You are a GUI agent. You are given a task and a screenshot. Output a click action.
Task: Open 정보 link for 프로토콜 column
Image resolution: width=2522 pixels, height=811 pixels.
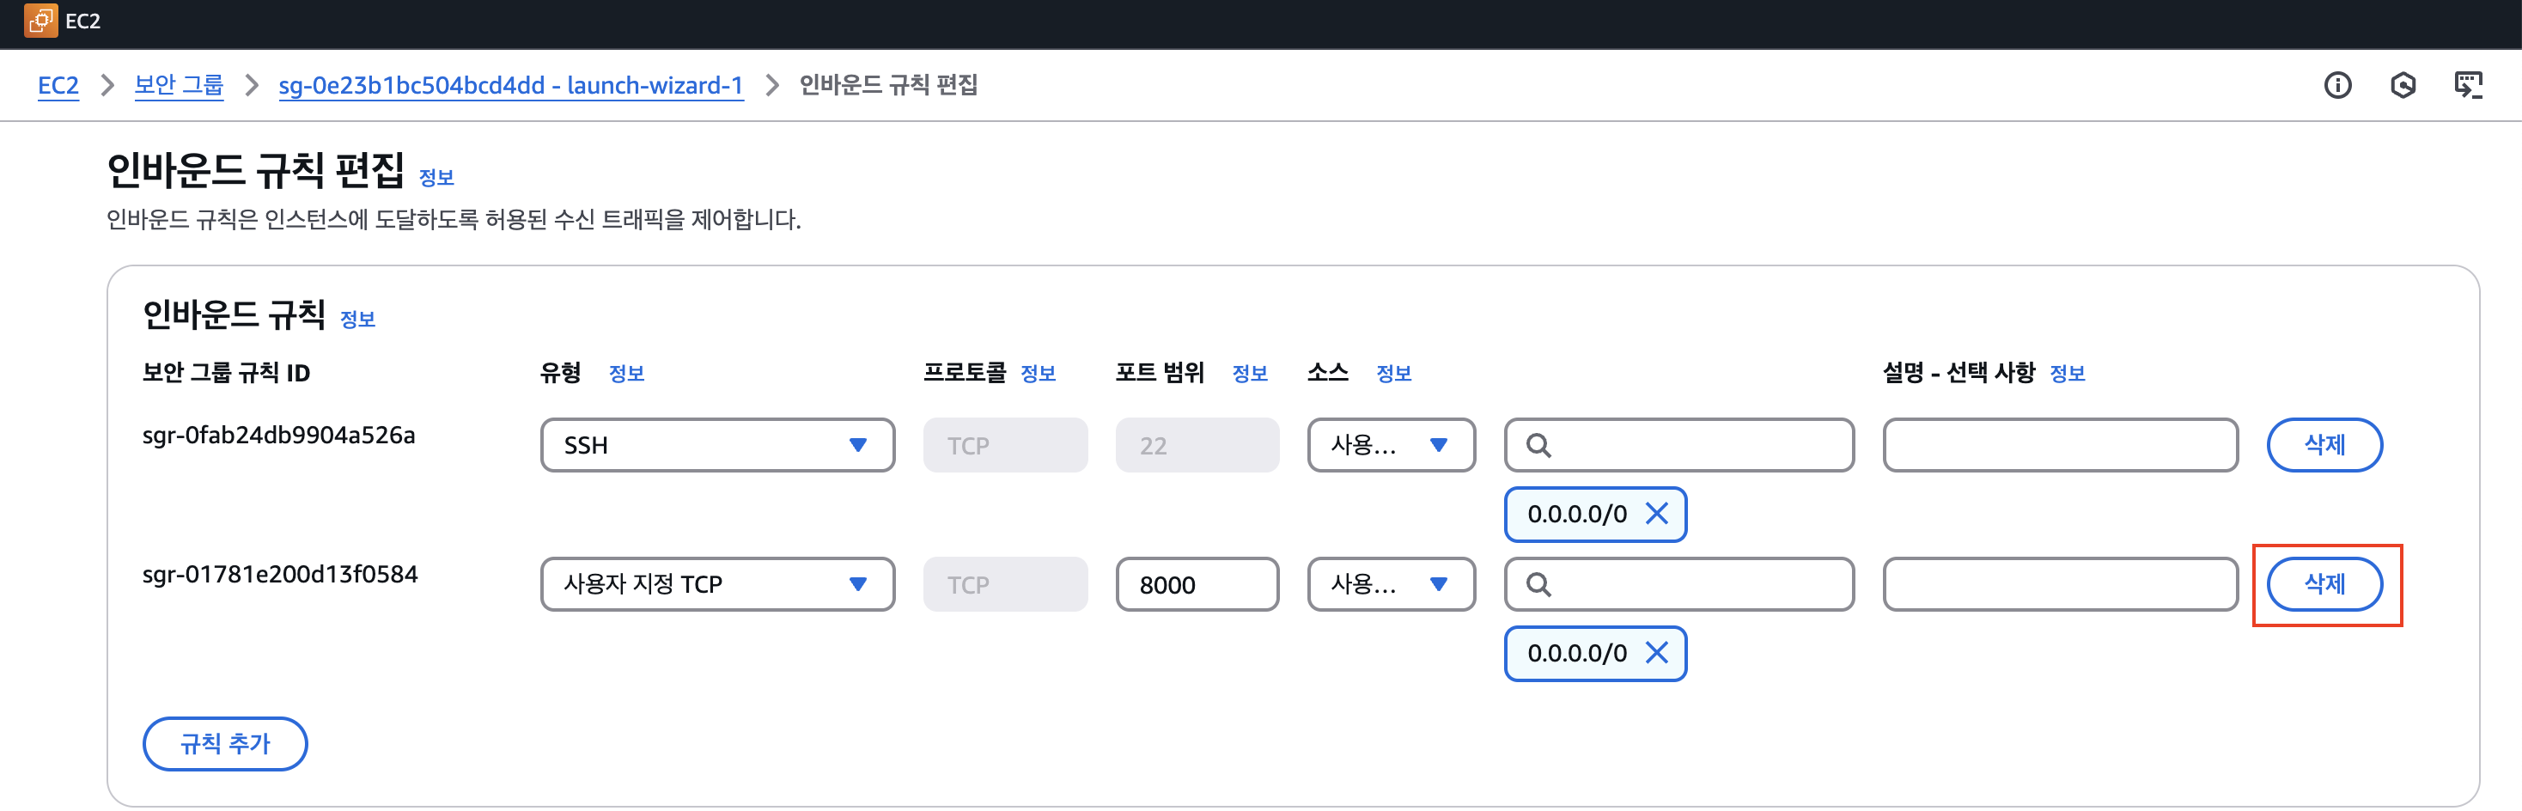point(1038,373)
